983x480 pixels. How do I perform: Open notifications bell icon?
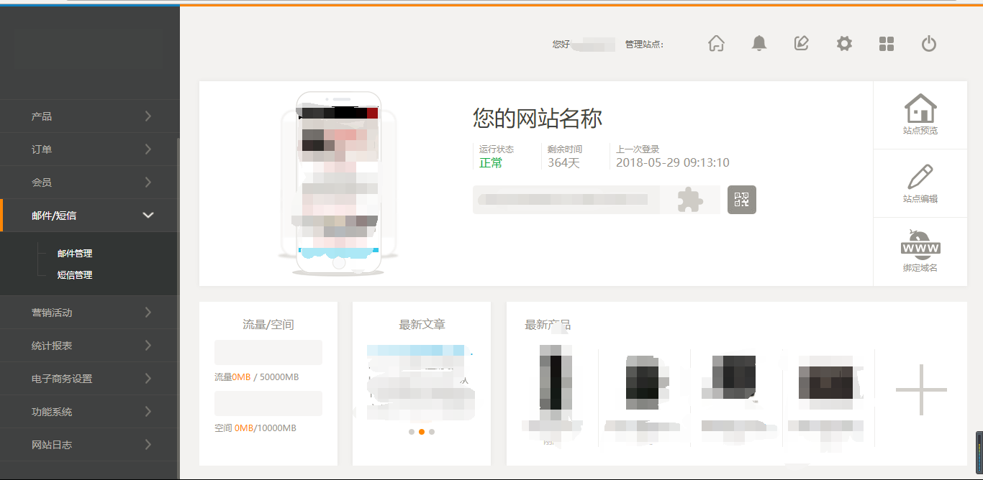(x=758, y=44)
